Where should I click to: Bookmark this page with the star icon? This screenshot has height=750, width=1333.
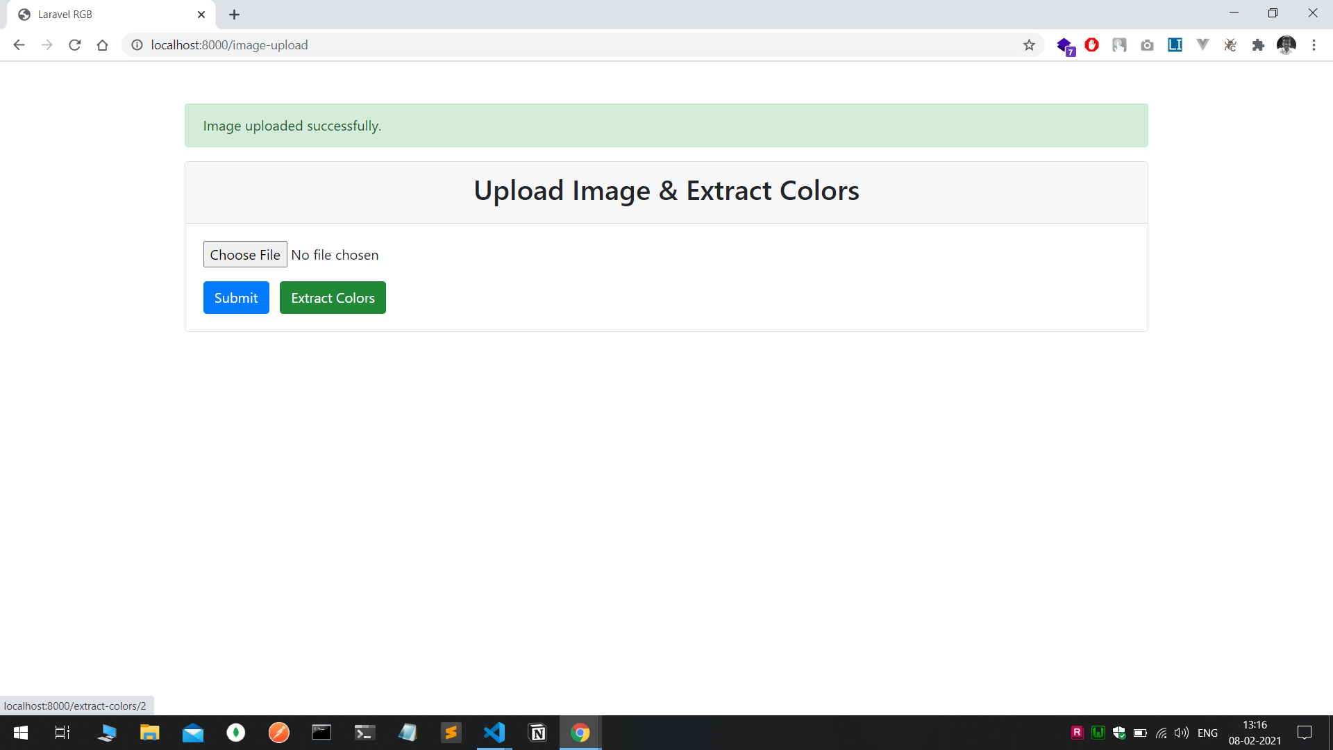pyautogui.click(x=1029, y=45)
